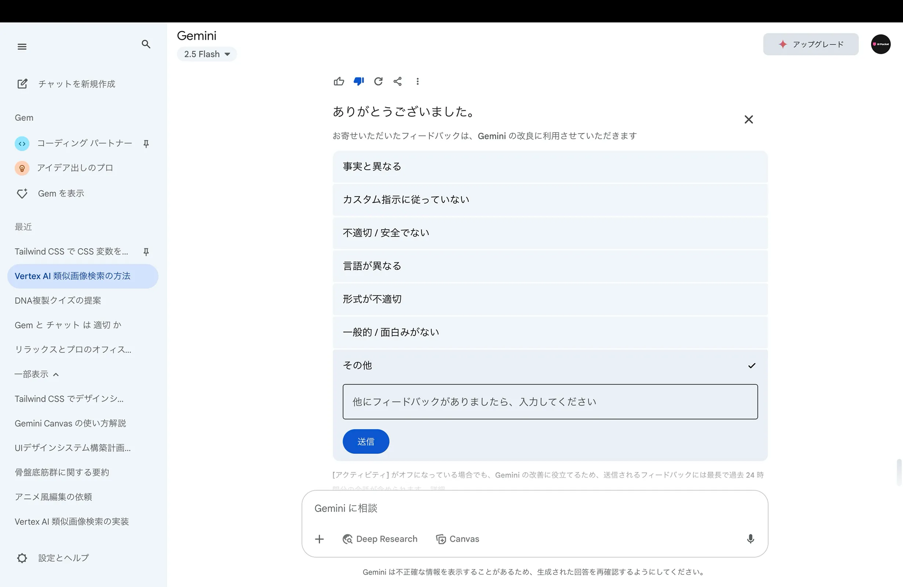This screenshot has width=903, height=587.
Task: Click the Gem を表示 heart-gem icon
Action: pyautogui.click(x=22, y=193)
